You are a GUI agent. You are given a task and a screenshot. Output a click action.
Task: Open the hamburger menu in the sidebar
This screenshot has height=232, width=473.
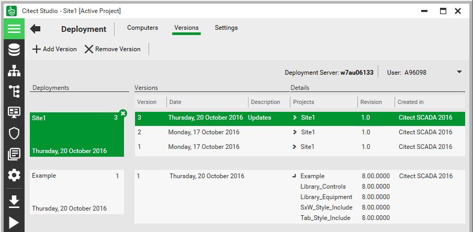[14, 29]
